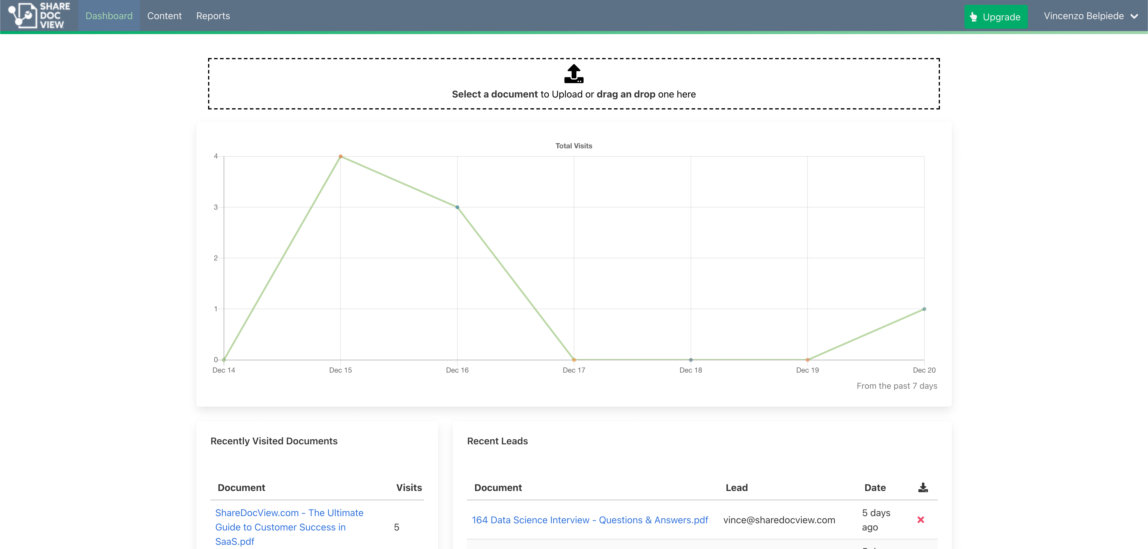
Task: Select the Dashboard tab
Action: coord(109,16)
